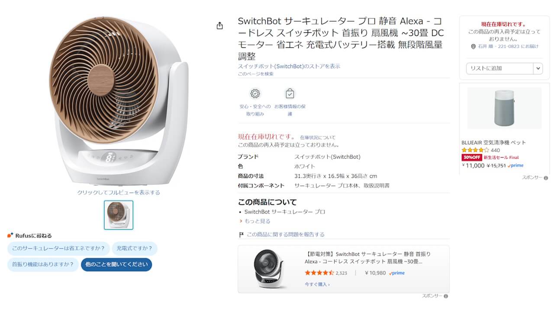Click 今すぐ購入 on the sponsored fan ad

click(317, 284)
